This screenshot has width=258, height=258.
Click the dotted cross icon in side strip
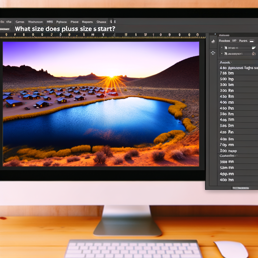point(213,53)
